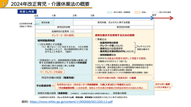Image resolution: width=191 pixels, height=107 pixels.
Task: Click the ○1日６時間とする措置 line
Action: 50,44
